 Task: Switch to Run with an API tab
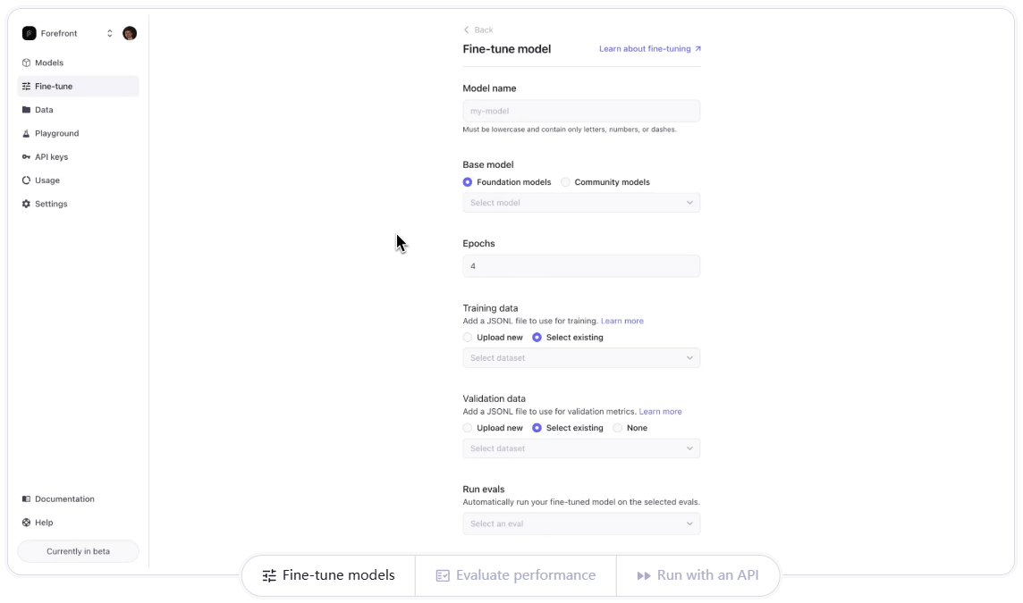pyautogui.click(x=697, y=575)
